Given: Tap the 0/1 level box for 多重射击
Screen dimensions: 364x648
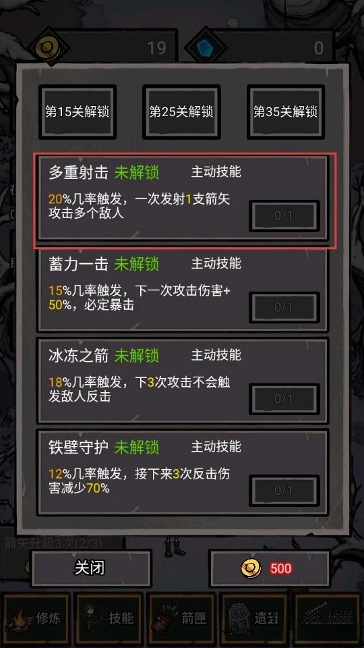Looking at the screenshot, I should pos(284,216).
